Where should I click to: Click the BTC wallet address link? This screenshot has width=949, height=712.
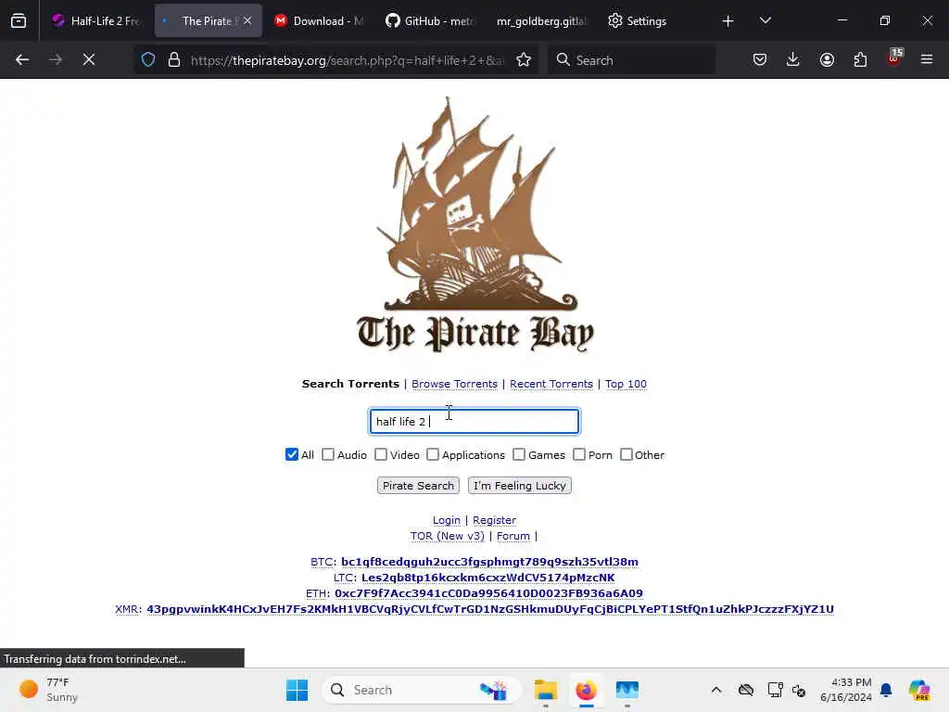click(x=489, y=562)
